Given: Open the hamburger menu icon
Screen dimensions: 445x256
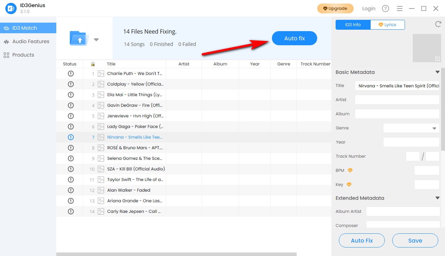Looking at the screenshot, I should tap(399, 8).
